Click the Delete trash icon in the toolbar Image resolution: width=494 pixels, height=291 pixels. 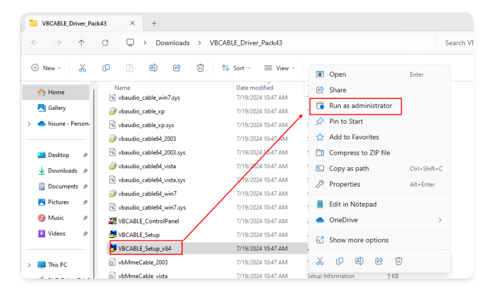[x=201, y=68]
